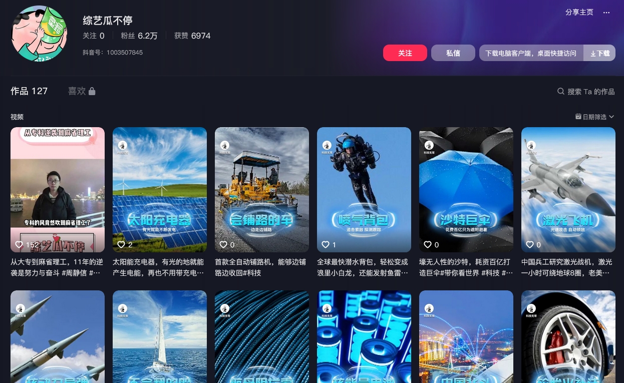Click heart icon on 喷气背包 video

pyautogui.click(x=326, y=244)
